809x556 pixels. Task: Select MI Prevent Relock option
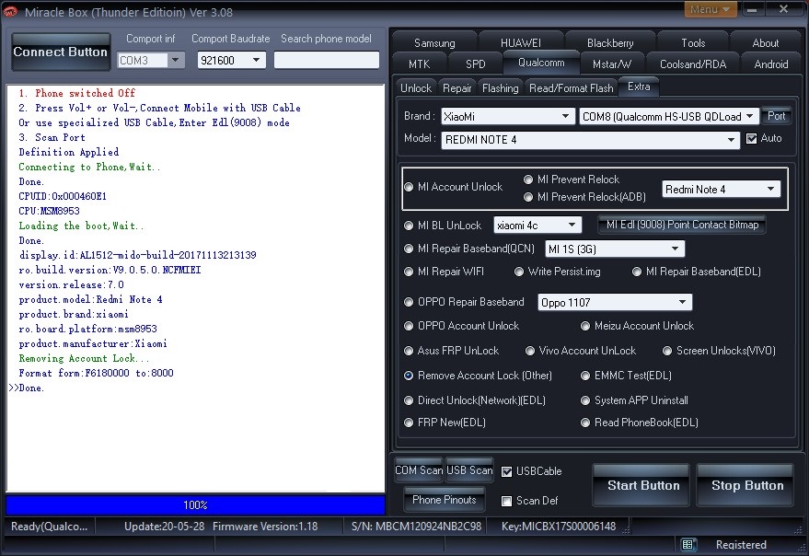click(527, 180)
